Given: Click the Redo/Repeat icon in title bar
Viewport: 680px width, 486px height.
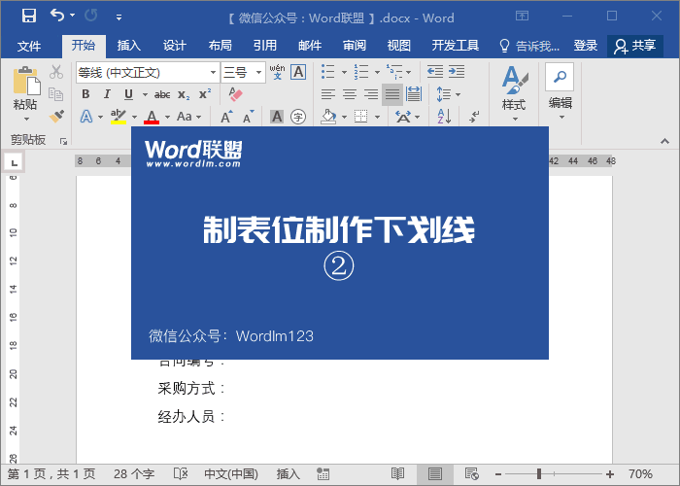Looking at the screenshot, I should coord(91,16).
